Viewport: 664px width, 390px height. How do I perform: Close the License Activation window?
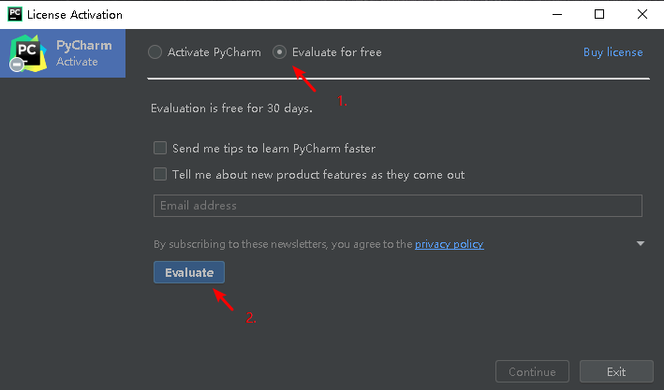click(x=642, y=15)
